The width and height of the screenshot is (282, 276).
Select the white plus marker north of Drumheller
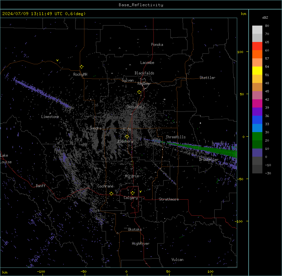pos(200,123)
